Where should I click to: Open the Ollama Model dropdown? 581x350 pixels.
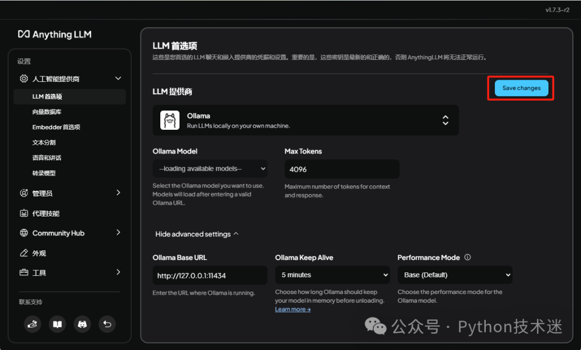tap(210, 169)
